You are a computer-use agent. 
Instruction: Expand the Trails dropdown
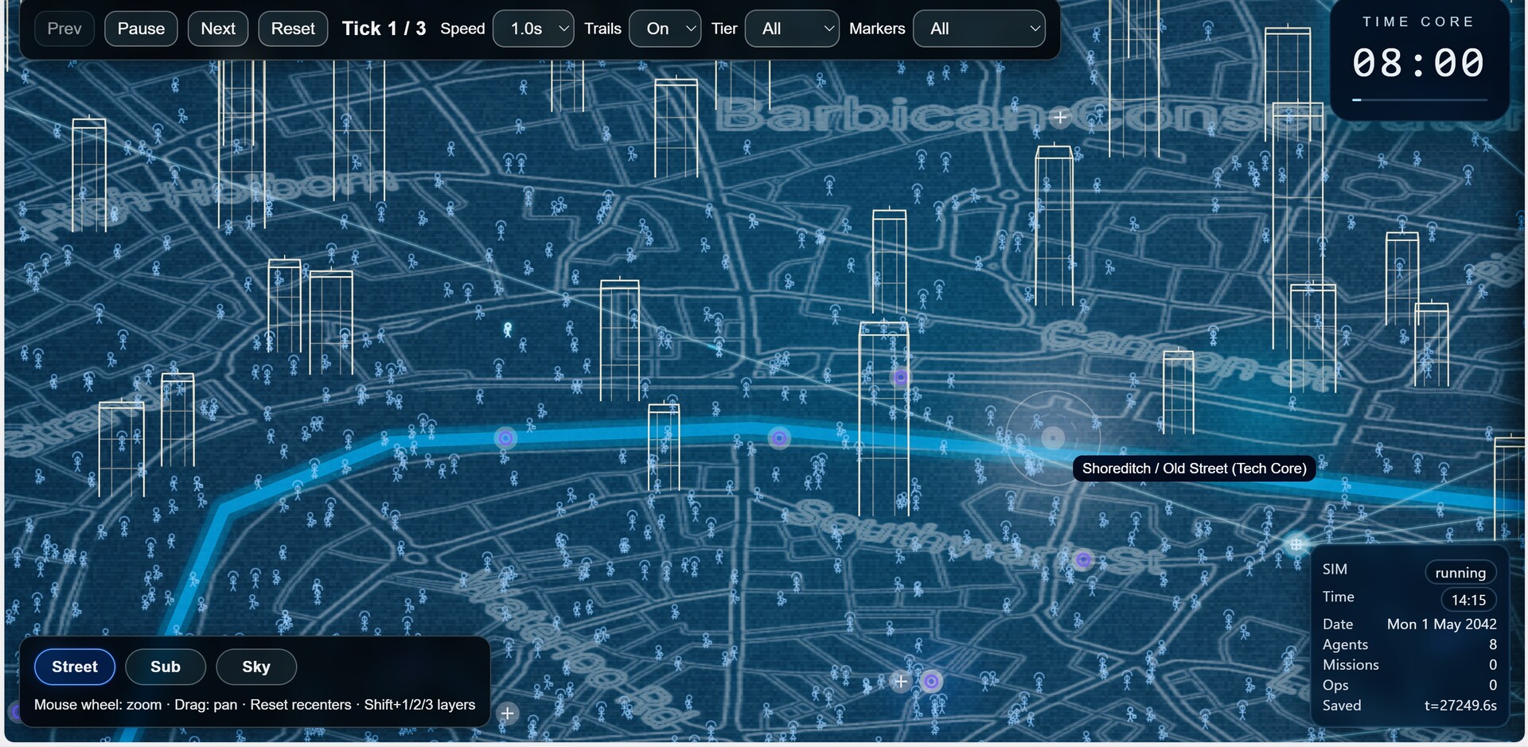tap(665, 29)
